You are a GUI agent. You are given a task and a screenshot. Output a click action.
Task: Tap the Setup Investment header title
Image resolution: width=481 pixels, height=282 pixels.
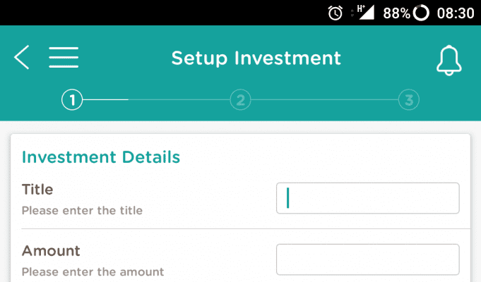tap(256, 59)
